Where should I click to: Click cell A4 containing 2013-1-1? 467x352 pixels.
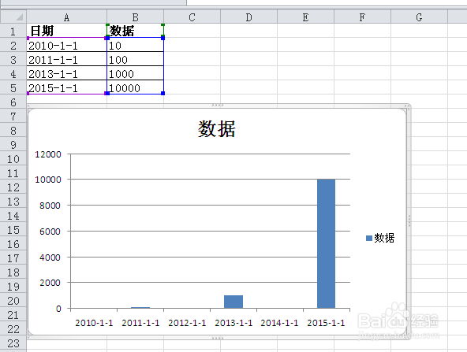[67, 73]
